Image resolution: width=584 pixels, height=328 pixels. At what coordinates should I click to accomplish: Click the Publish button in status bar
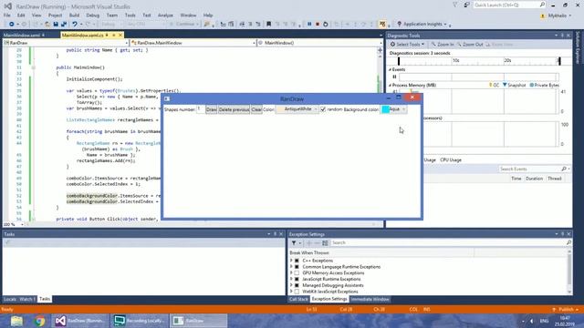(566, 310)
